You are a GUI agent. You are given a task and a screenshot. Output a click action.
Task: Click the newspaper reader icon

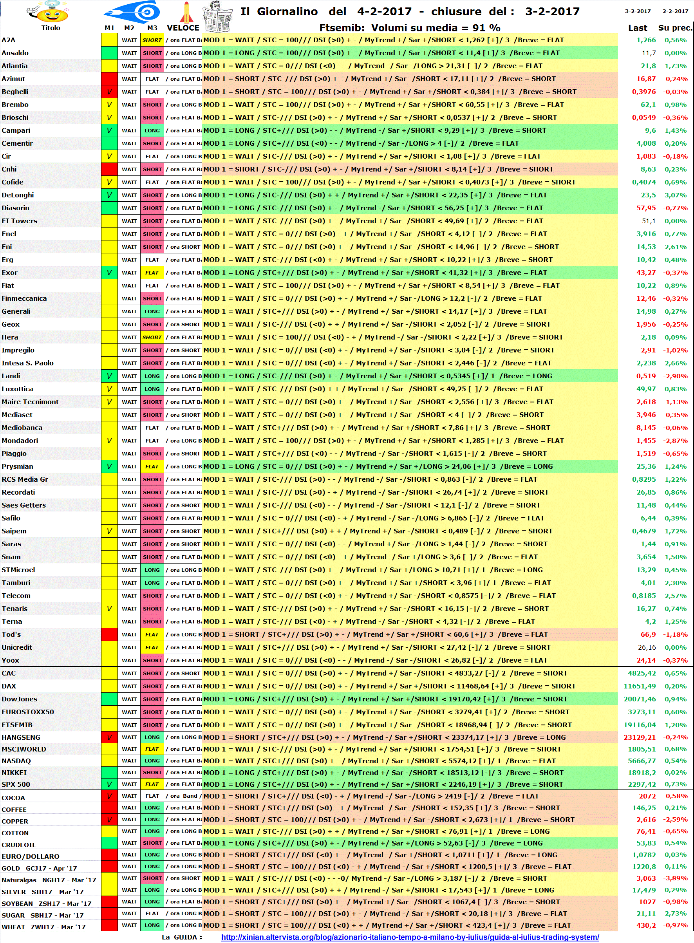218,16
